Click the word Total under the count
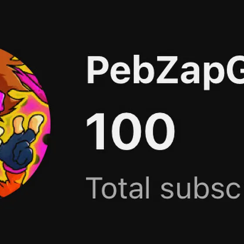This screenshot has width=244, height=244. (x=118, y=188)
